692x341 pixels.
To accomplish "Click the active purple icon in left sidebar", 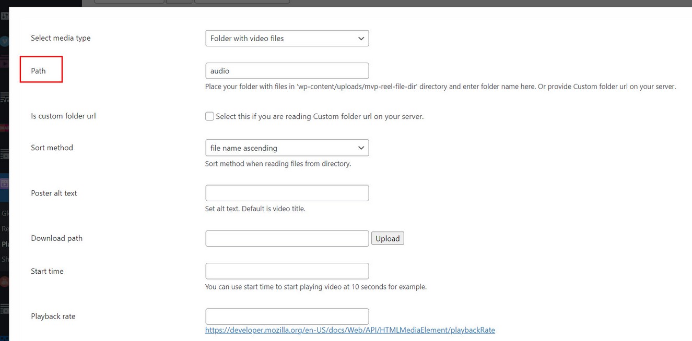I will (4, 184).
